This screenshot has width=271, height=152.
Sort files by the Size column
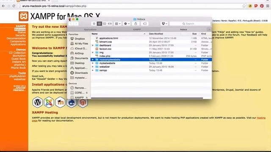(x=190, y=34)
